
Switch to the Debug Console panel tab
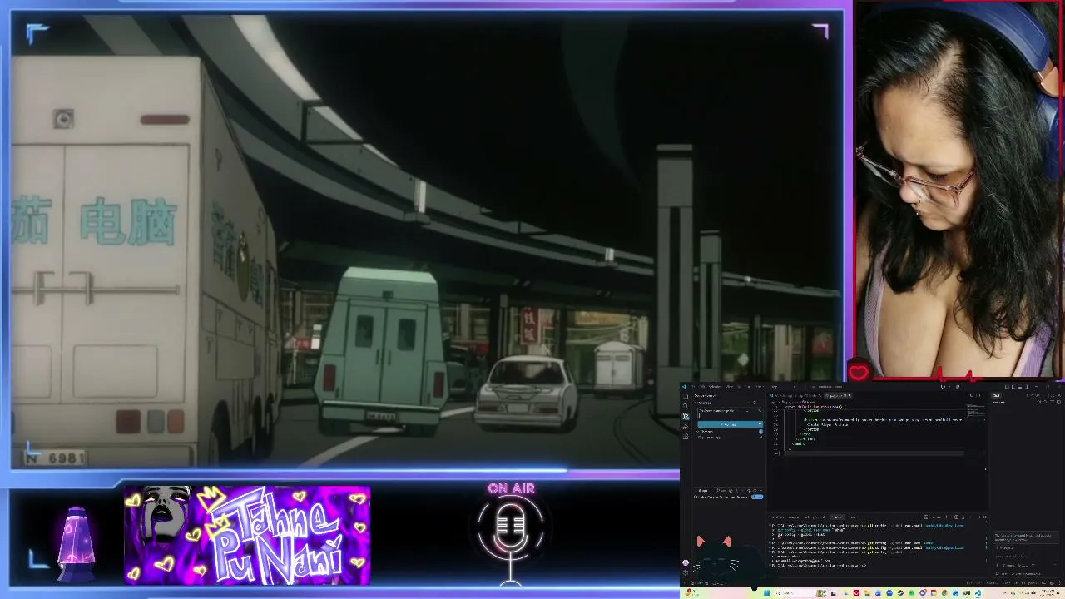815,517
